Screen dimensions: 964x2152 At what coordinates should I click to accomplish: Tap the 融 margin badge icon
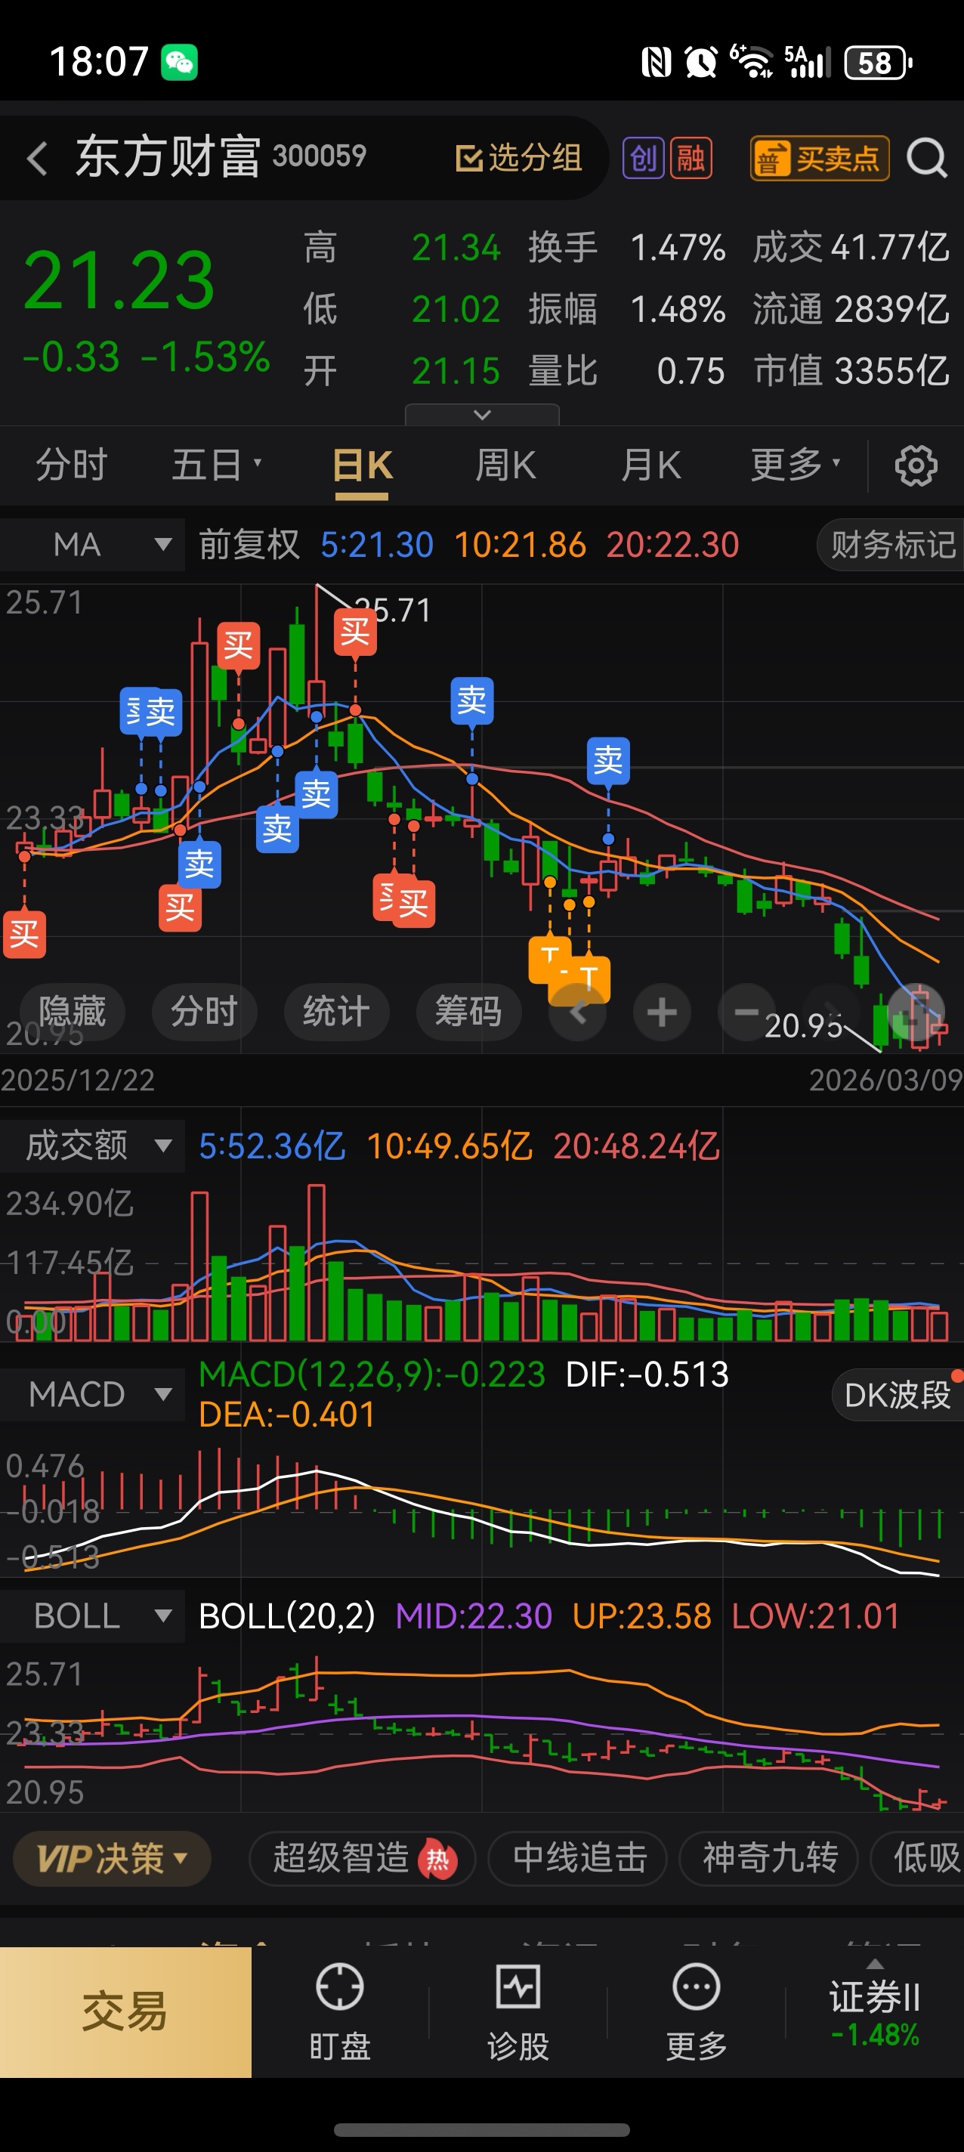pyautogui.click(x=691, y=158)
